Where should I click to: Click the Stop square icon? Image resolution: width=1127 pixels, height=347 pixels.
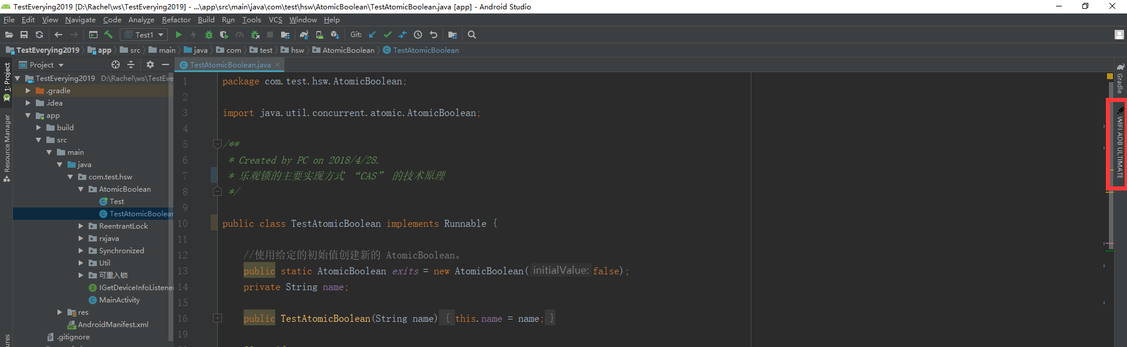[270, 35]
